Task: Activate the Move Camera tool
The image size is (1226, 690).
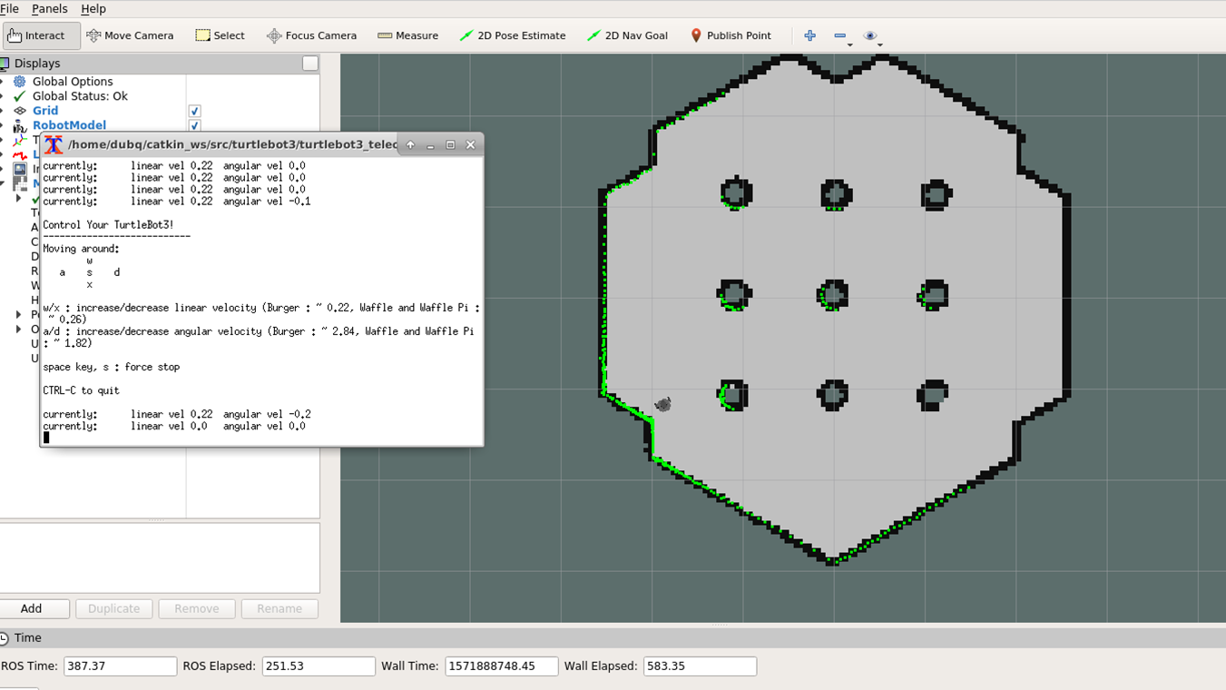Action: coord(130,34)
